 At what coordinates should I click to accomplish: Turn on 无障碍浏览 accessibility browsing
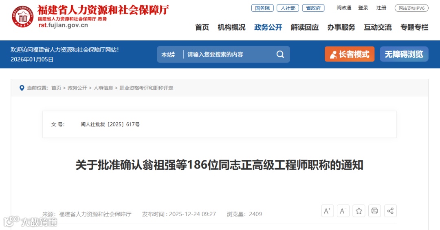[404, 54]
